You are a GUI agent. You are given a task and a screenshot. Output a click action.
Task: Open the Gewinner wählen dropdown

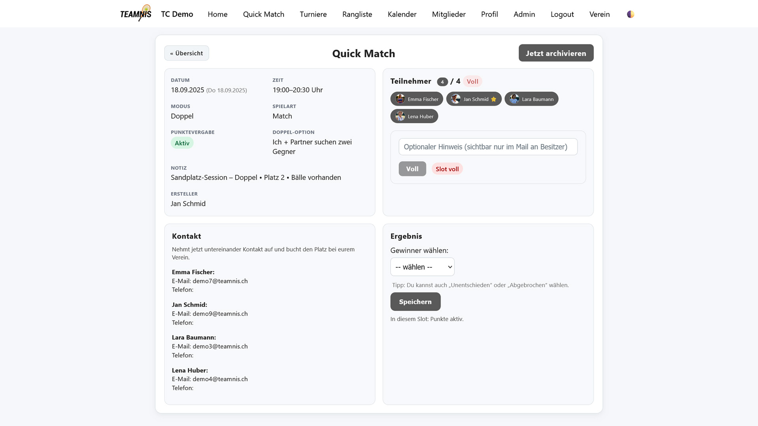point(422,267)
